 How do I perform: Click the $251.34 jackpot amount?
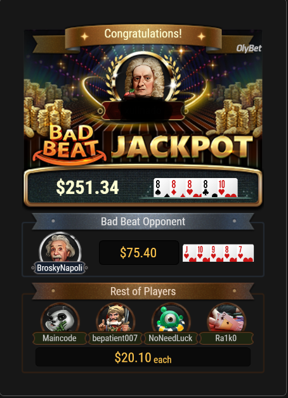click(x=88, y=188)
